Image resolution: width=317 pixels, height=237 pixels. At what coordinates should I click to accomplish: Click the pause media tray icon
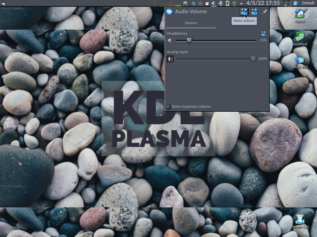(x=200, y=3)
